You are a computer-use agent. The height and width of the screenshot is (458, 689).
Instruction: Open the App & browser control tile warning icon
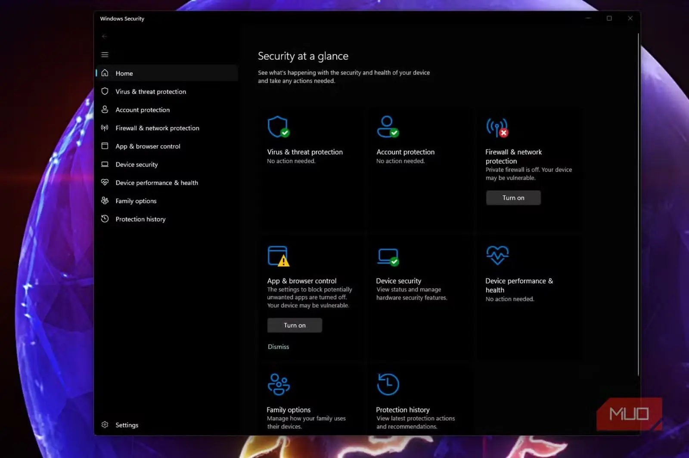click(278, 256)
